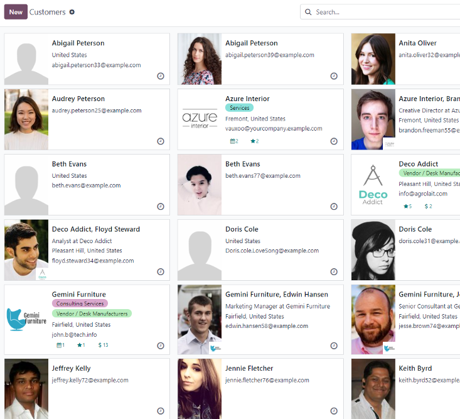460x419 pixels.
Task: Click Analyst at Deco Addict text
Action: pyautogui.click(x=82, y=241)
